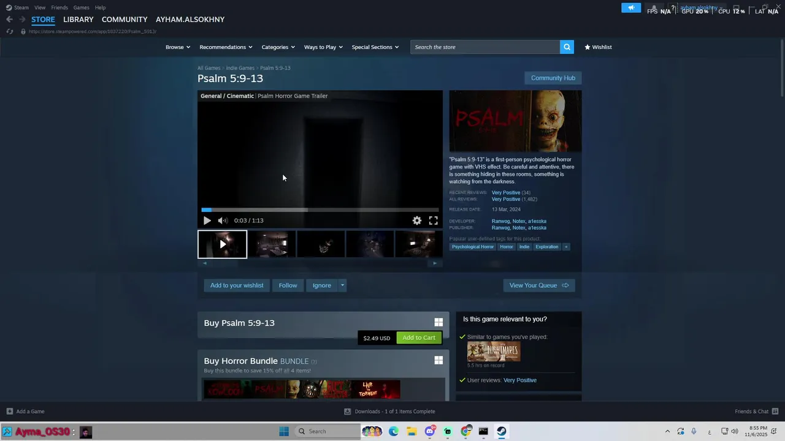Click View Your Queue

[539, 285]
